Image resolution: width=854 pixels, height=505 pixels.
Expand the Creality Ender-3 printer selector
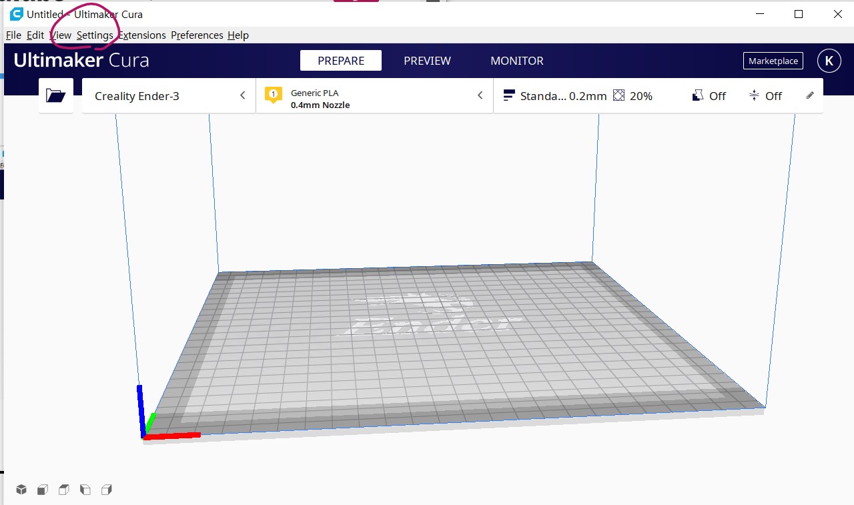tap(169, 95)
